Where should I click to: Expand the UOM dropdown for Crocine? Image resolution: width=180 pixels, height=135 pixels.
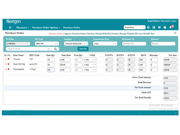[x=95, y=60]
